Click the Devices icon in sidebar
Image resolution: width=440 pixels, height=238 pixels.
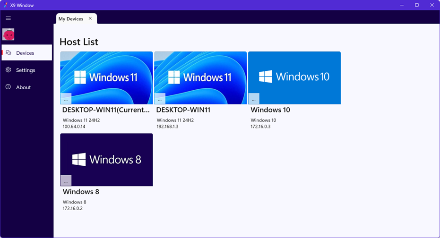tap(9, 53)
